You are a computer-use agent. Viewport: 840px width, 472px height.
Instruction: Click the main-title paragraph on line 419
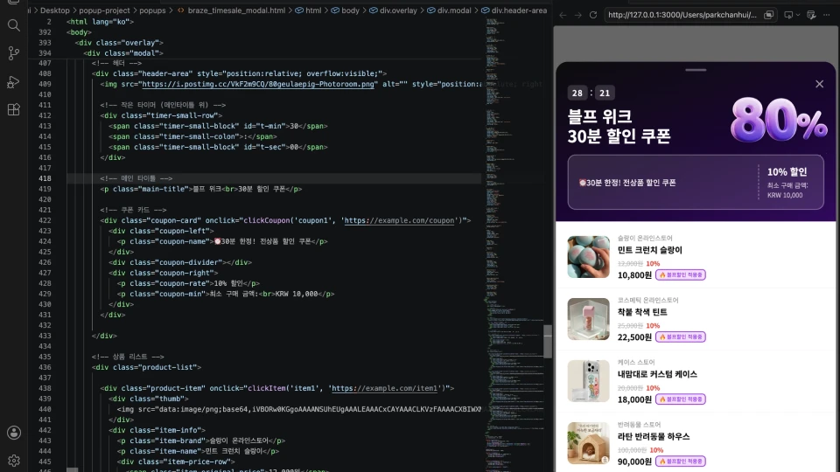pyautogui.click(x=201, y=189)
